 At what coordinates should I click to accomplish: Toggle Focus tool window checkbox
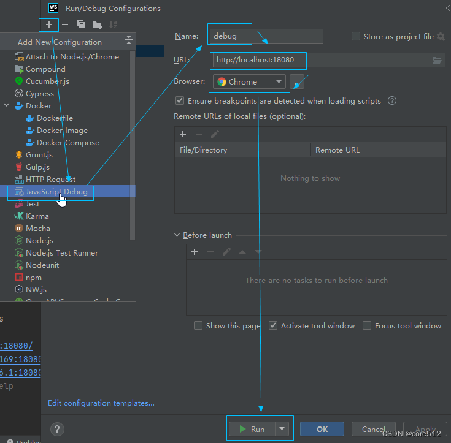coord(367,325)
